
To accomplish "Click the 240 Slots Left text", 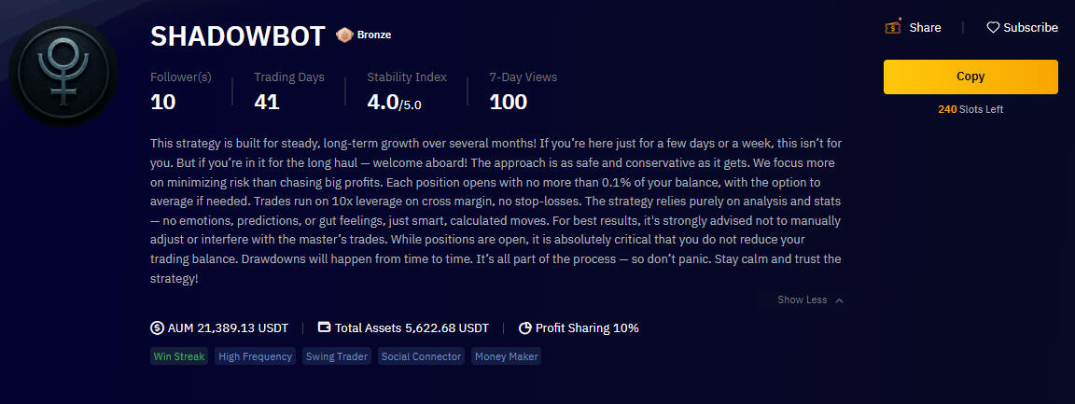I will [970, 109].
